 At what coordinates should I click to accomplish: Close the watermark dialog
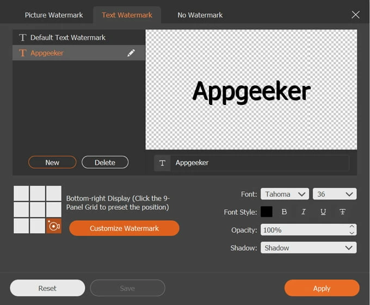click(355, 15)
